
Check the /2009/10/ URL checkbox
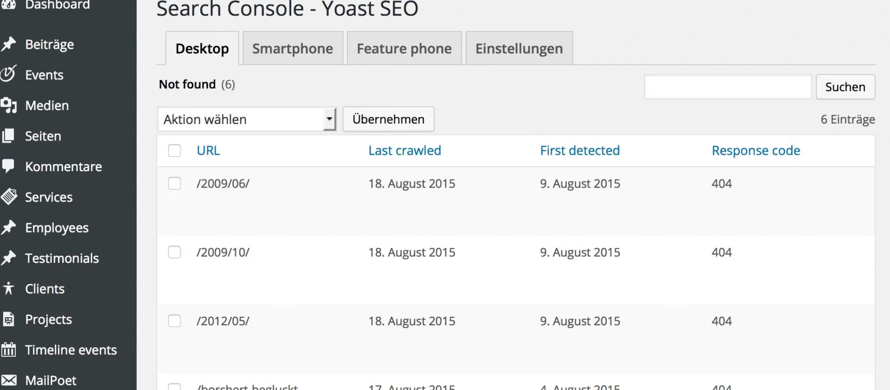tap(174, 252)
